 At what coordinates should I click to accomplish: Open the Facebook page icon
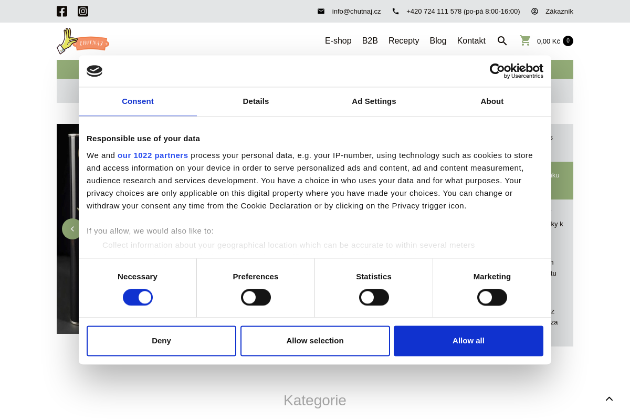pos(62,11)
